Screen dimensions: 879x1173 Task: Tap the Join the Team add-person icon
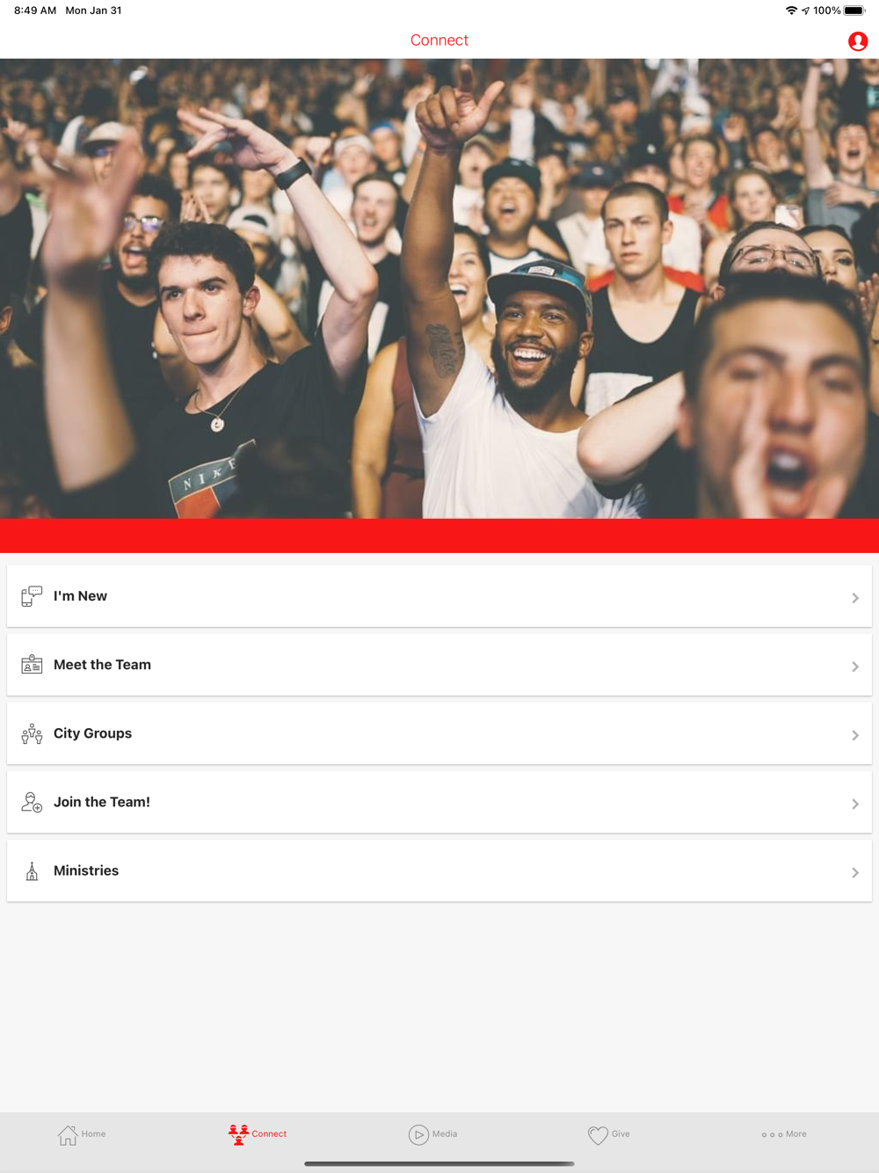pyautogui.click(x=32, y=802)
